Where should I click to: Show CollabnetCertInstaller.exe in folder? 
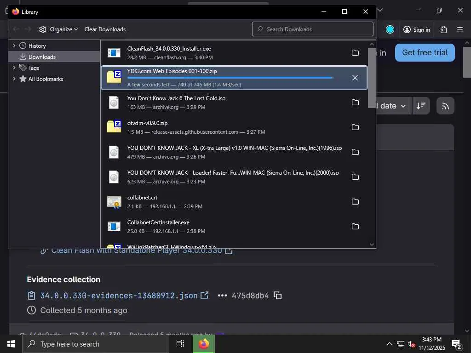(x=355, y=227)
